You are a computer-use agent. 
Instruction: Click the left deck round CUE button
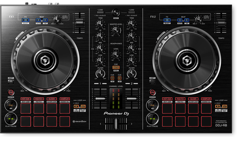coord(11,105)
